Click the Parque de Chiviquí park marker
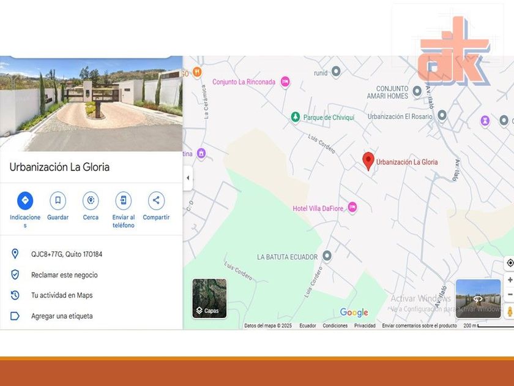The image size is (514, 386). [296, 117]
